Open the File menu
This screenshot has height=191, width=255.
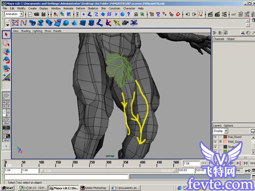pos(5,8)
